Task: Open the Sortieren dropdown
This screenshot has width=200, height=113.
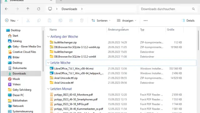Action: coord(101,20)
